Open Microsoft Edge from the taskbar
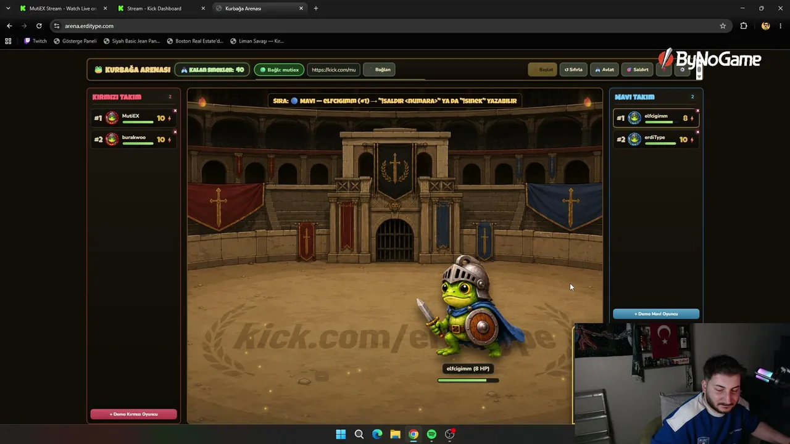Screen dimensions: 790x444 point(377,434)
